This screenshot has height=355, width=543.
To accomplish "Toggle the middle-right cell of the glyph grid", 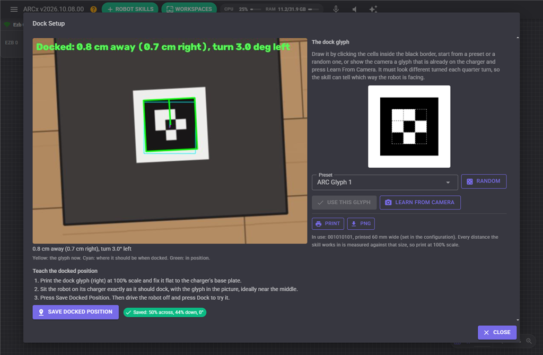I will pos(421,126).
